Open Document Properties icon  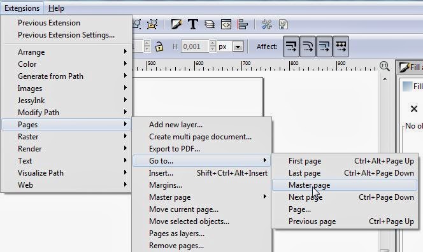click(283, 25)
